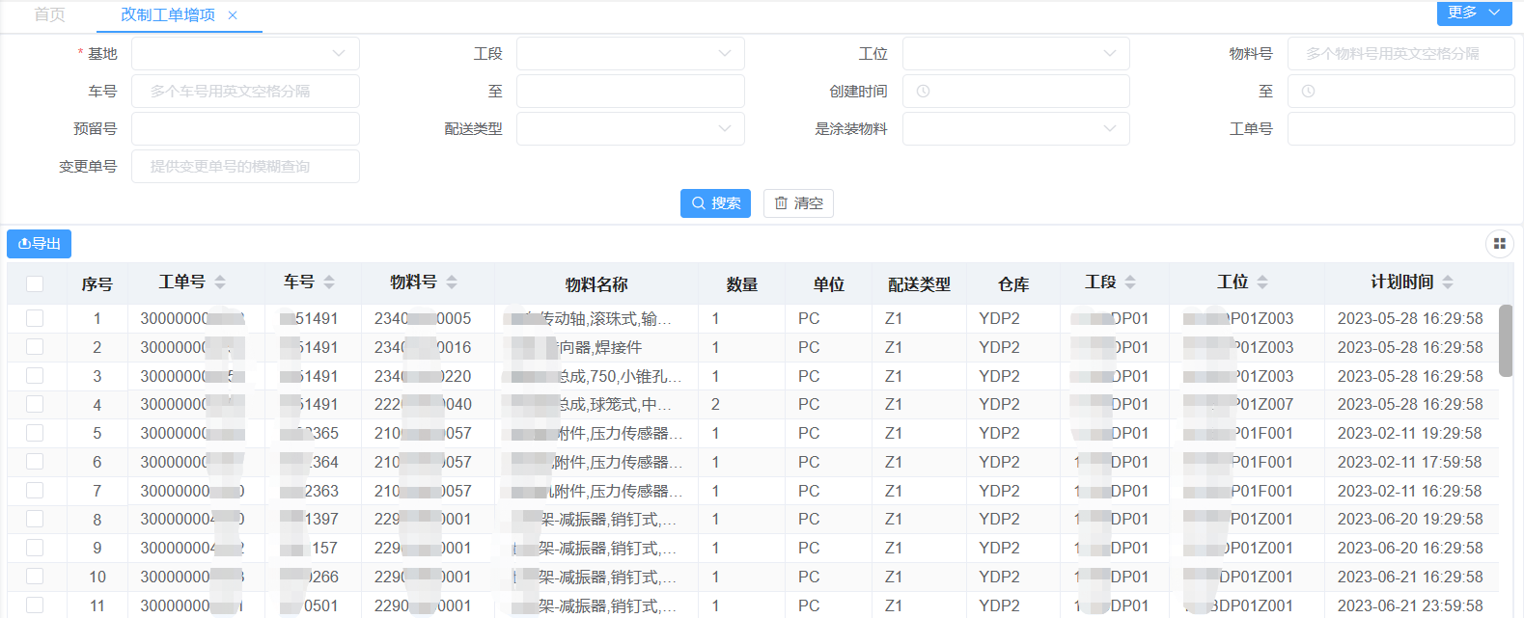Close the 改制工单增项 tab

pyautogui.click(x=233, y=15)
